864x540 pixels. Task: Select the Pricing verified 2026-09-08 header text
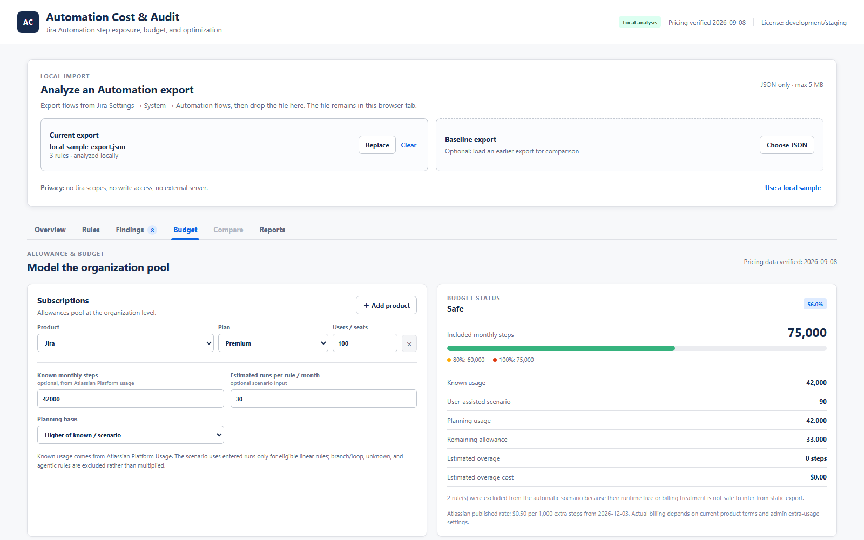tap(707, 23)
